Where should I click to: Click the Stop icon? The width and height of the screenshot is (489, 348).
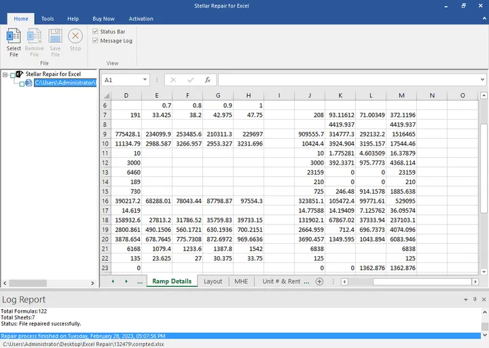click(x=75, y=36)
